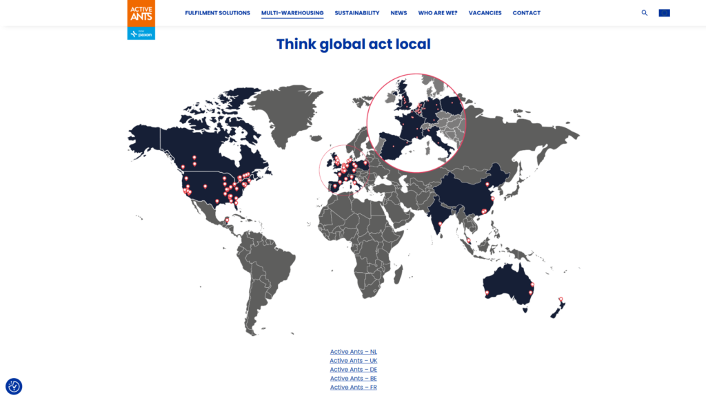Follow the Active Ants – DE link
The width and height of the screenshot is (706, 400).
(x=354, y=370)
